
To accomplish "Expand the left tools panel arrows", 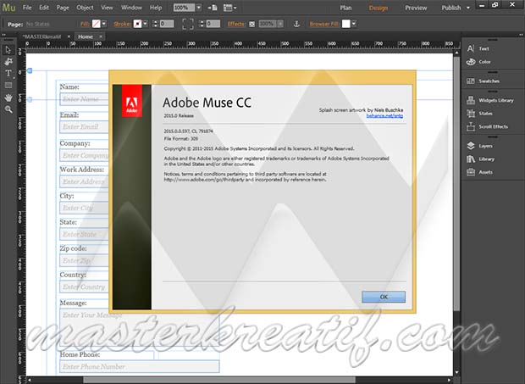I will (x=4, y=35).
